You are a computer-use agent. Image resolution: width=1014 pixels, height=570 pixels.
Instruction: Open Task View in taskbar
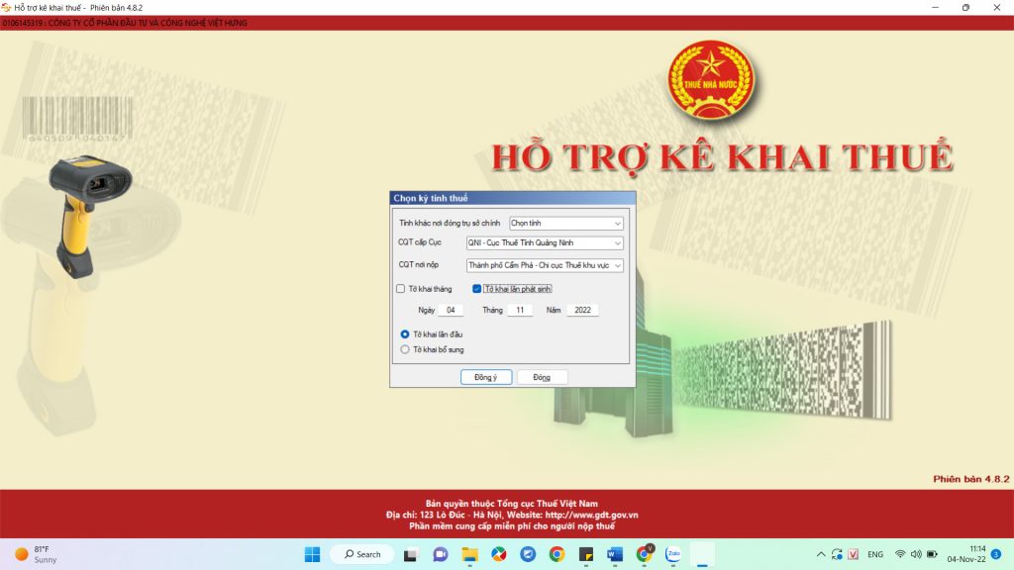[x=411, y=554]
